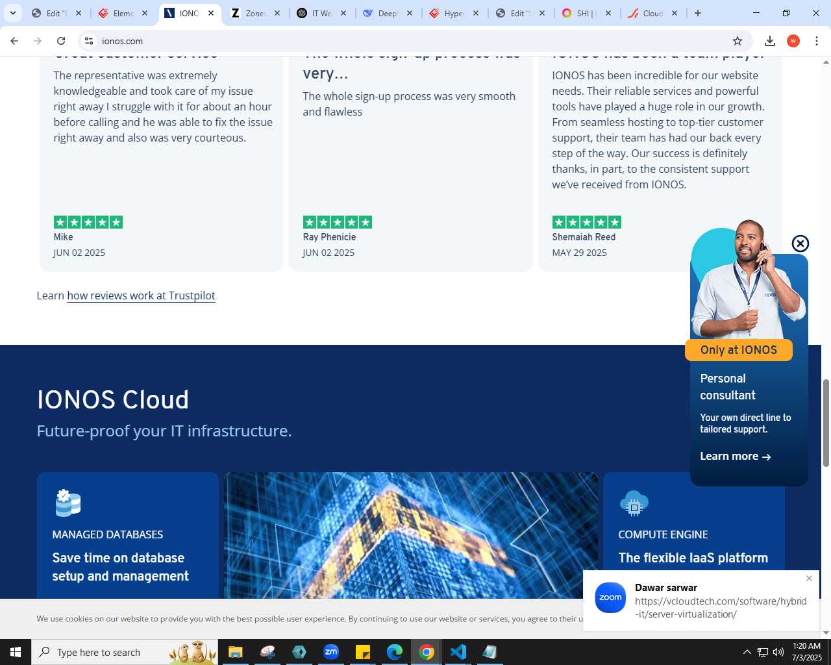The height and width of the screenshot is (665, 831).
Task: Show hidden system tray icons
Action: click(x=747, y=652)
